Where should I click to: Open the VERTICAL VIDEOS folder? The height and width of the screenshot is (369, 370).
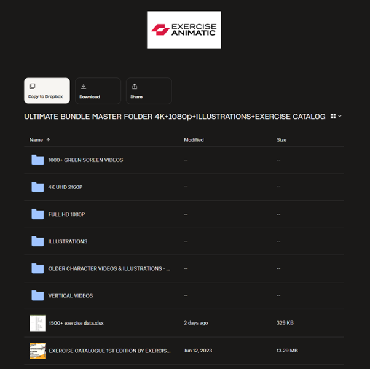pyautogui.click(x=71, y=296)
